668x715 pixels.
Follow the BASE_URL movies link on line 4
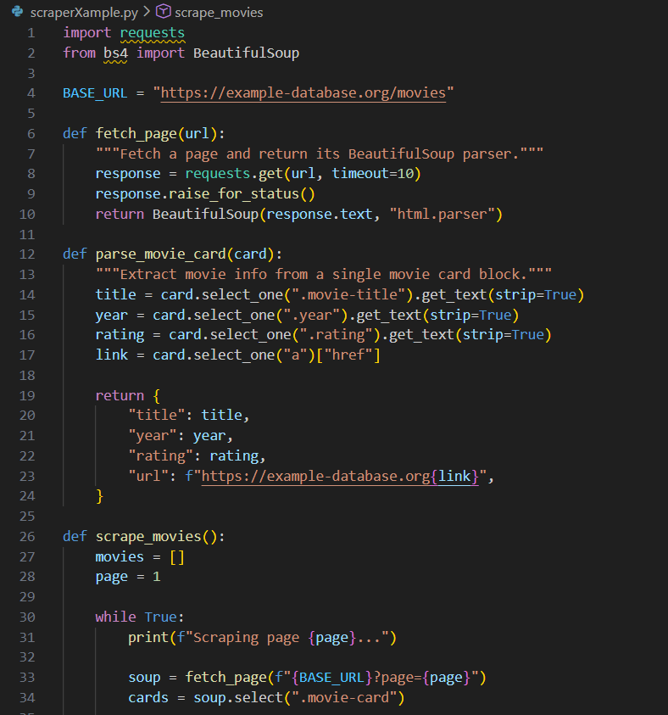pos(303,92)
